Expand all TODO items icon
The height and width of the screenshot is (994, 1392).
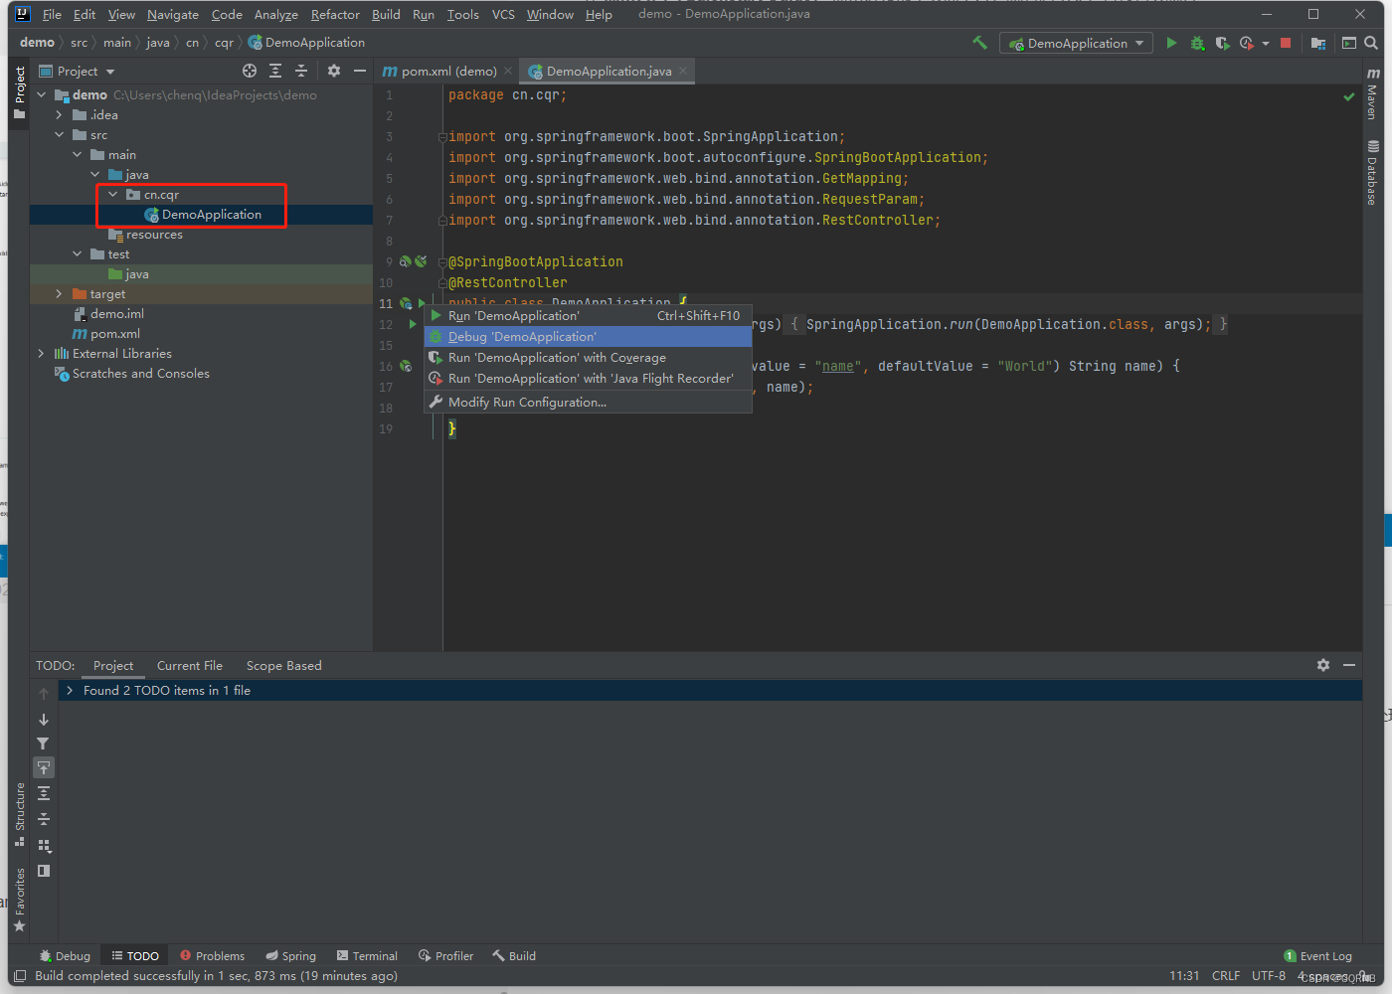click(x=43, y=793)
